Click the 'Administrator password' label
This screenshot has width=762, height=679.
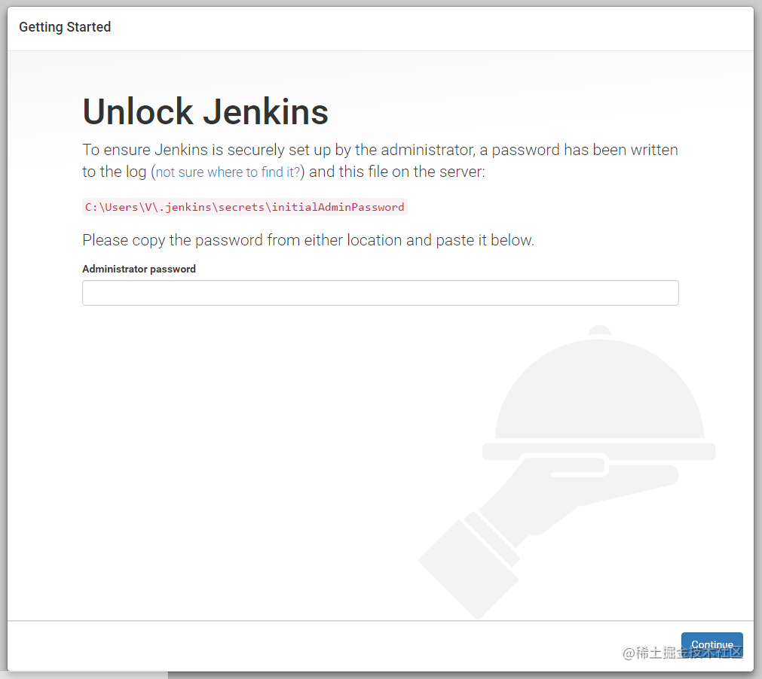click(x=139, y=269)
